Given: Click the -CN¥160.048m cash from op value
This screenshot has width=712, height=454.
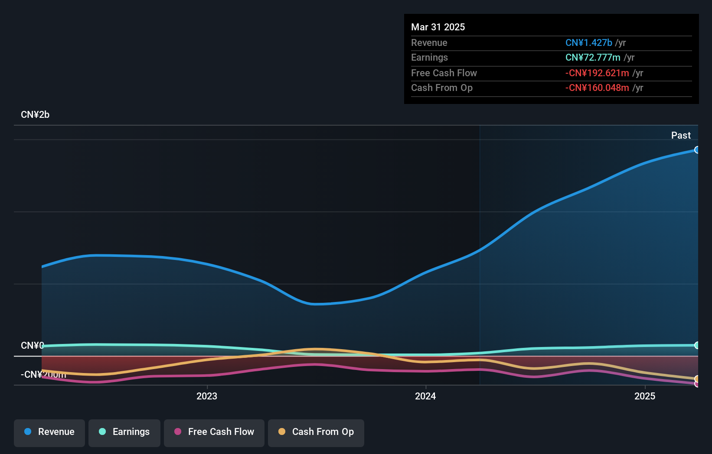Looking at the screenshot, I should click(x=597, y=88).
